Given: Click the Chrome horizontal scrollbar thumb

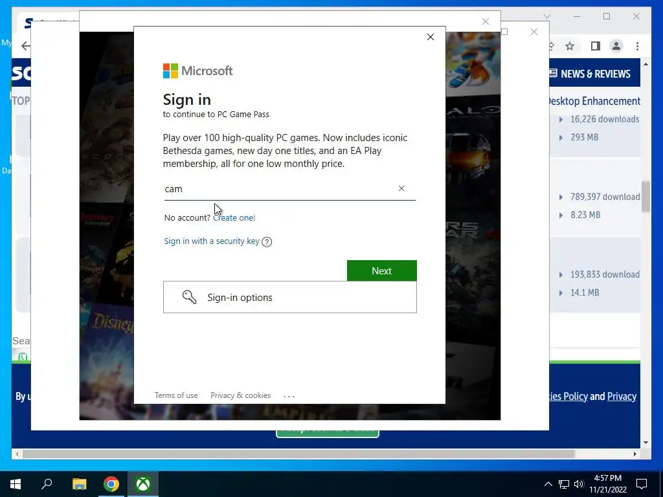Looking at the screenshot, I should point(298,454).
